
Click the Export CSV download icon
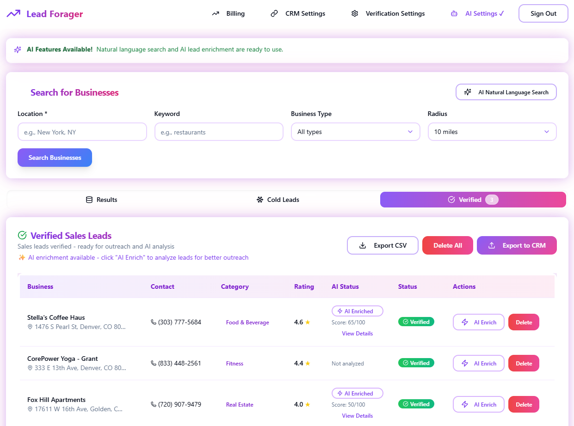[363, 245]
